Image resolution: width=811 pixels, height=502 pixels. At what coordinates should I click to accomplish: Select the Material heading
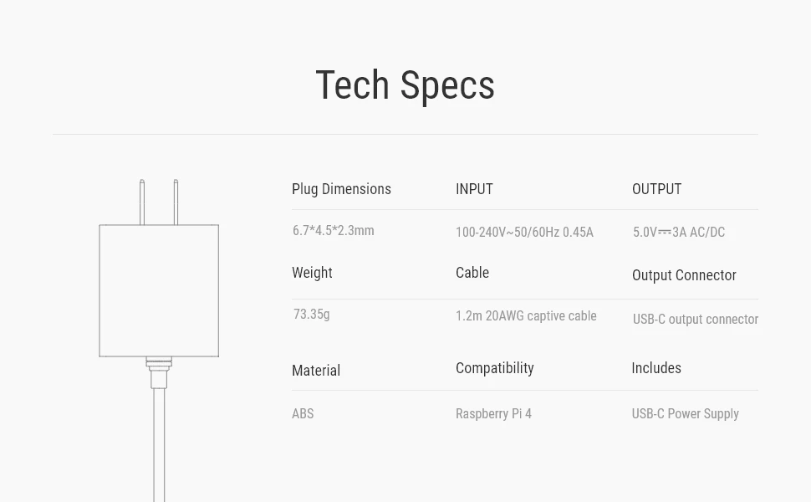(x=316, y=371)
